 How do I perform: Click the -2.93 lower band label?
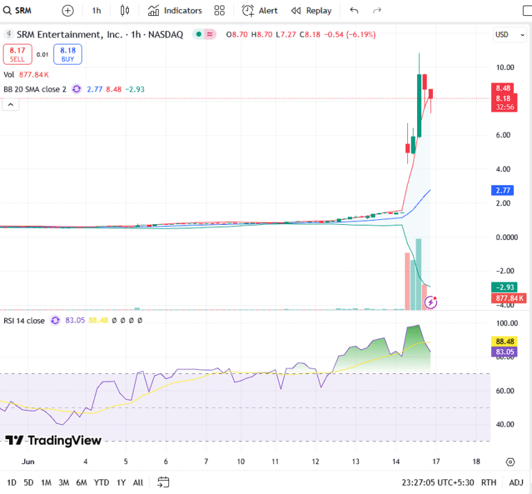click(x=504, y=287)
